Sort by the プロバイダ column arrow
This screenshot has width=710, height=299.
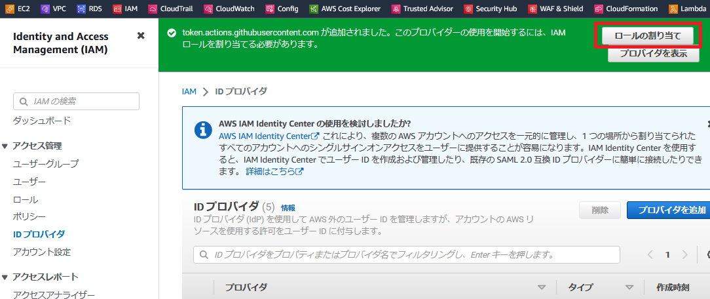tap(541, 288)
